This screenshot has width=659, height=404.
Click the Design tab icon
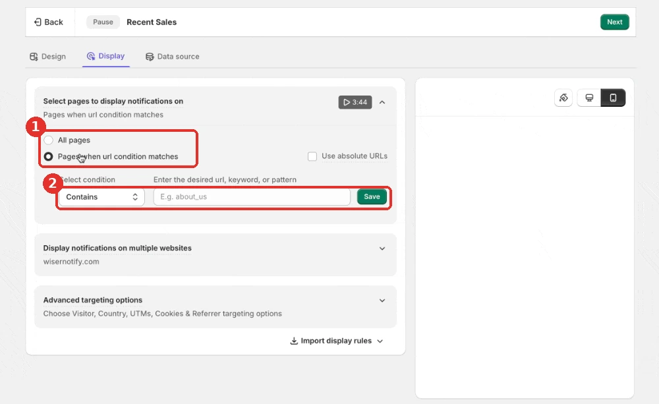coord(34,56)
